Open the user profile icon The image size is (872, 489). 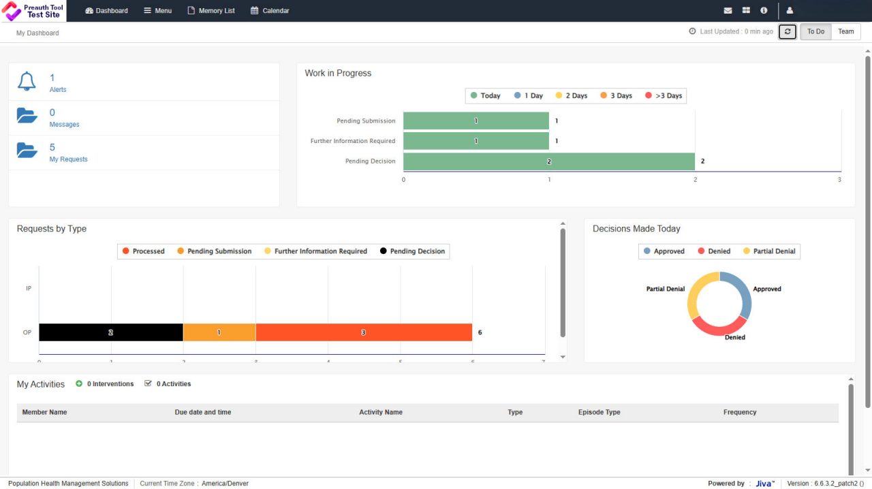(789, 10)
